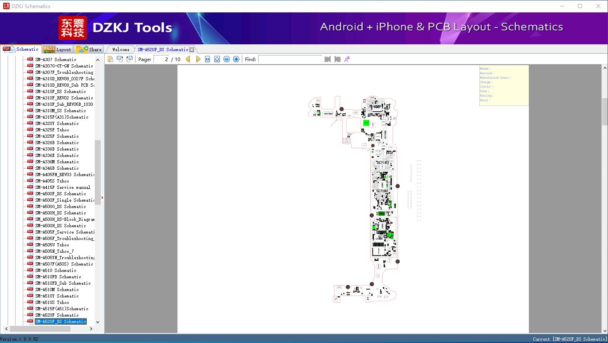Zoom in on the schematic
608x343 pixels.
[x=236, y=59]
